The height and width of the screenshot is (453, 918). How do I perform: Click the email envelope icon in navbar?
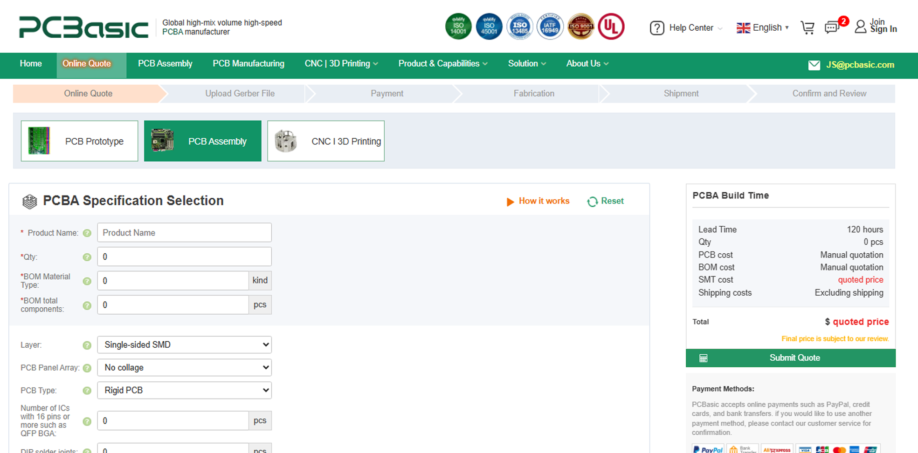814,65
